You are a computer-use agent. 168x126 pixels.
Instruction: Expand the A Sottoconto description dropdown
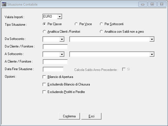pyautogui.click(x=152, y=54)
